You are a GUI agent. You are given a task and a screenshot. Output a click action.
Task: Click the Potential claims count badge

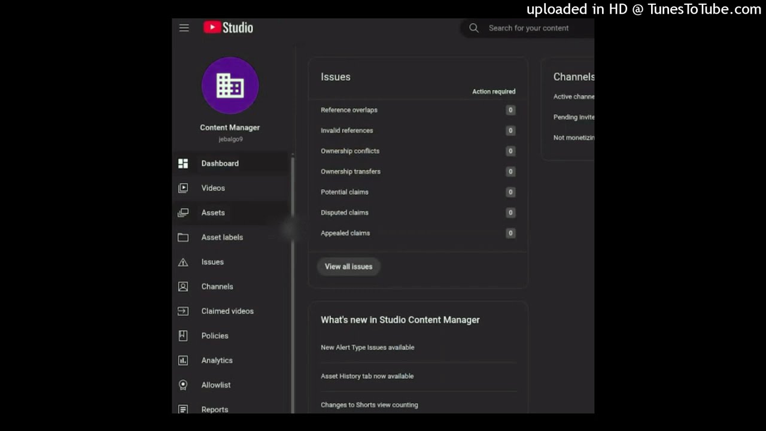pos(510,192)
